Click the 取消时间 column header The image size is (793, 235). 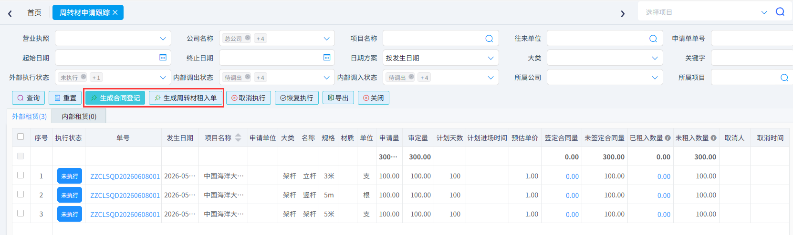(x=770, y=138)
